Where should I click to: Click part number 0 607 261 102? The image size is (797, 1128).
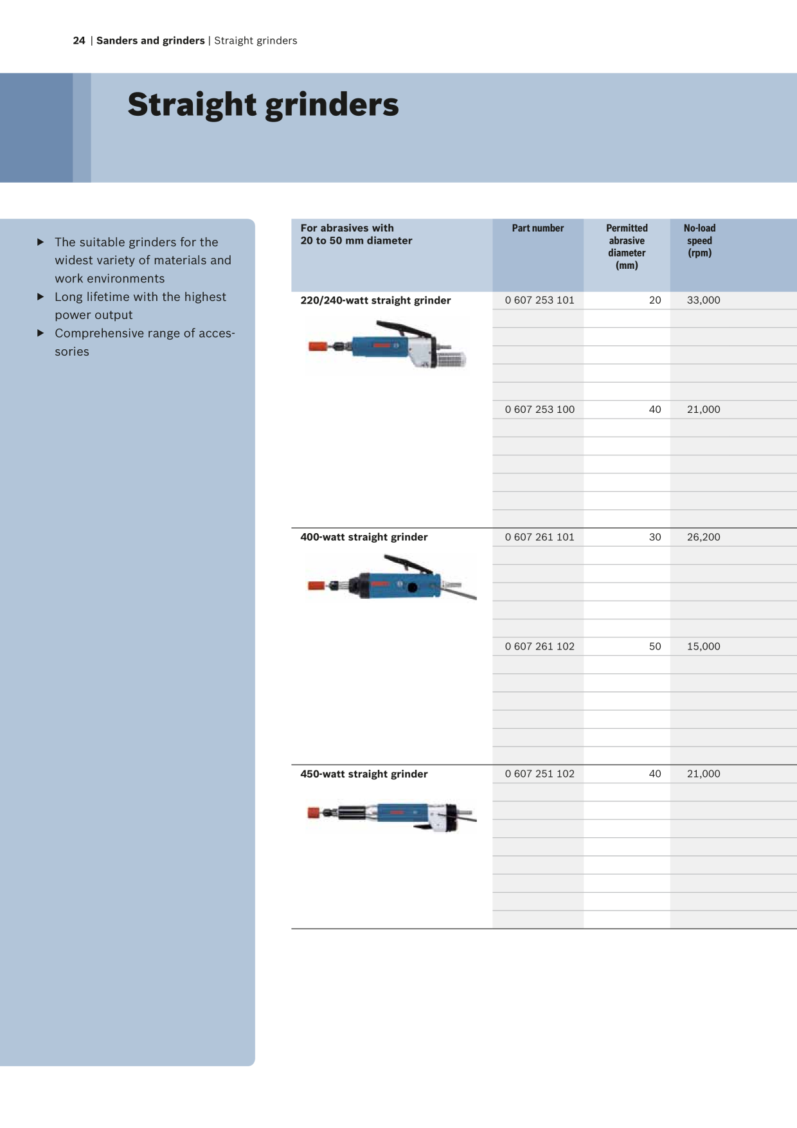(540, 646)
